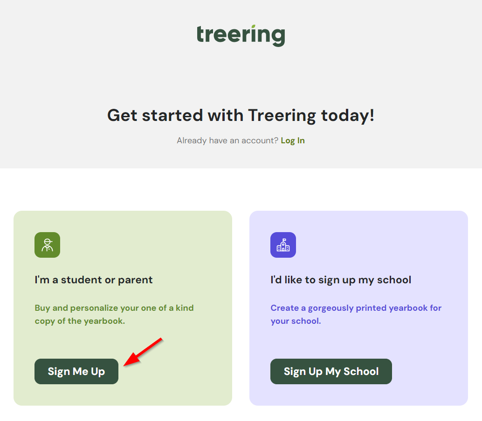Select the "I'm a student or parent" heading
The image size is (482, 421).
pos(94,280)
